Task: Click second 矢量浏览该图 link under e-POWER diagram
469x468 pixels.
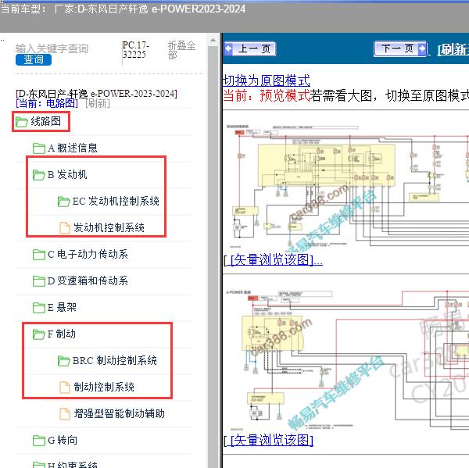Action: tap(269, 441)
